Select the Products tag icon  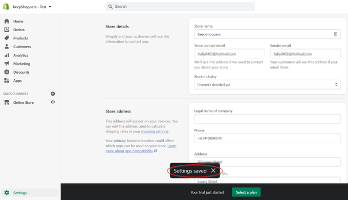pyautogui.click(x=7, y=38)
